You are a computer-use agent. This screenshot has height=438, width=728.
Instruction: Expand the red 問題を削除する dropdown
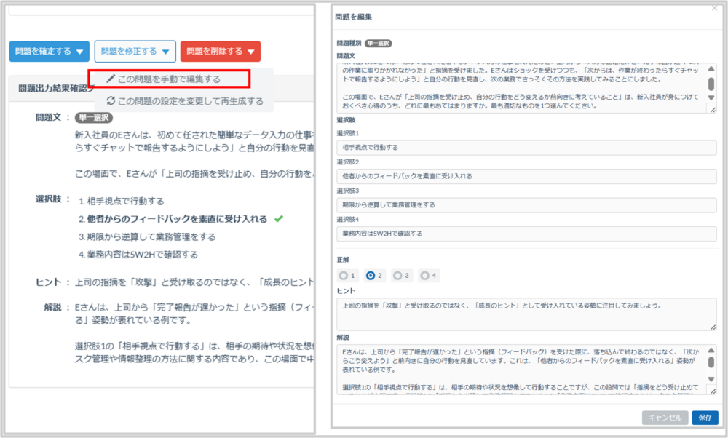[x=220, y=52]
